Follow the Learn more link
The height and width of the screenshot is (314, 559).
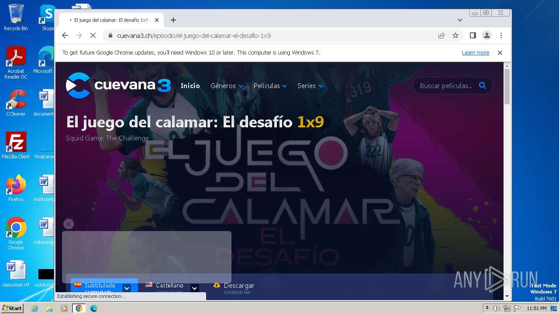click(x=476, y=53)
